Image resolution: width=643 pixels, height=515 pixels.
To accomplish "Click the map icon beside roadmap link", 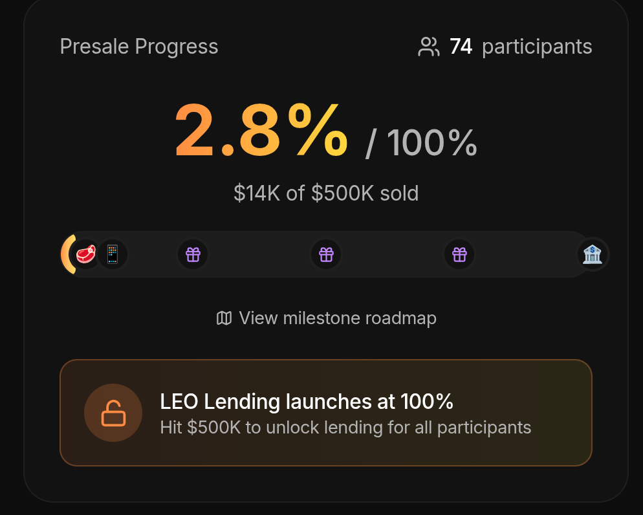I will (224, 318).
